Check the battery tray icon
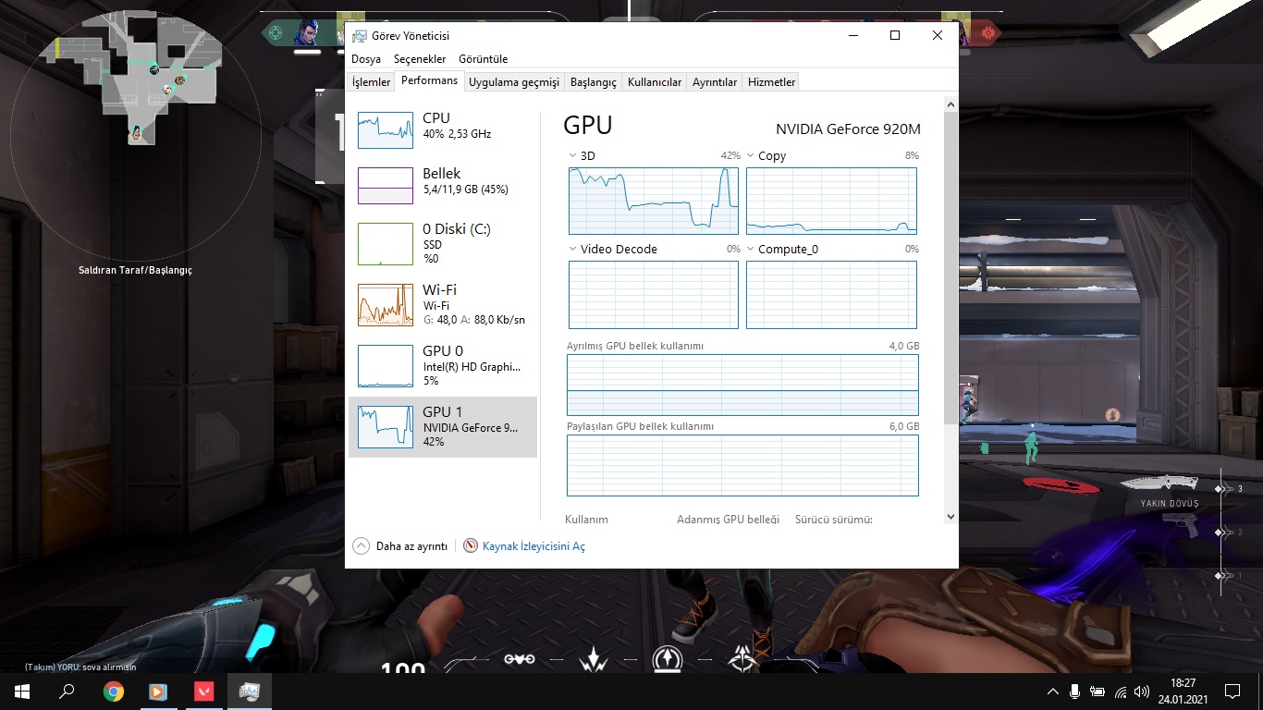 click(x=1097, y=692)
